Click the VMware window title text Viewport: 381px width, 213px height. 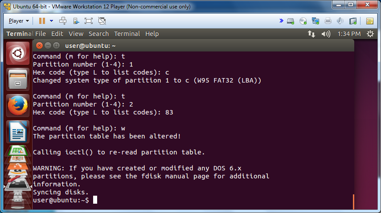coord(102,7)
